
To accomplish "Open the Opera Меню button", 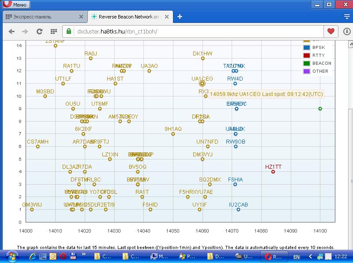I will click(x=16, y=4).
